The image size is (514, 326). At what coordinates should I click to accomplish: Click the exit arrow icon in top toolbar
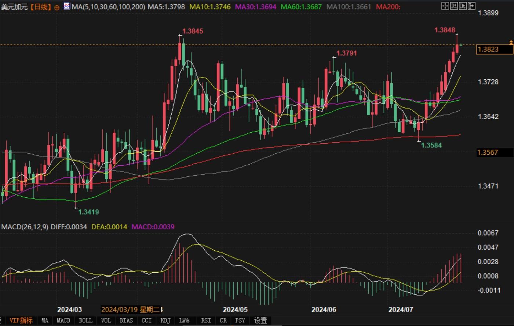click(471, 6)
